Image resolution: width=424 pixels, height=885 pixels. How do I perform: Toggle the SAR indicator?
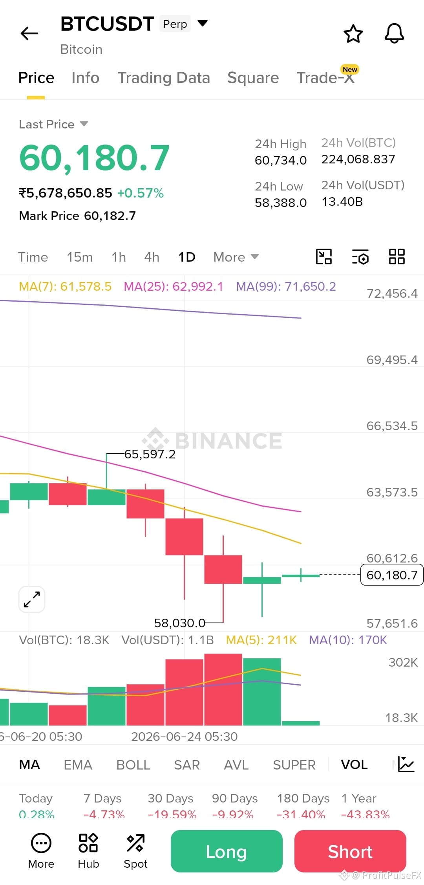point(187,764)
